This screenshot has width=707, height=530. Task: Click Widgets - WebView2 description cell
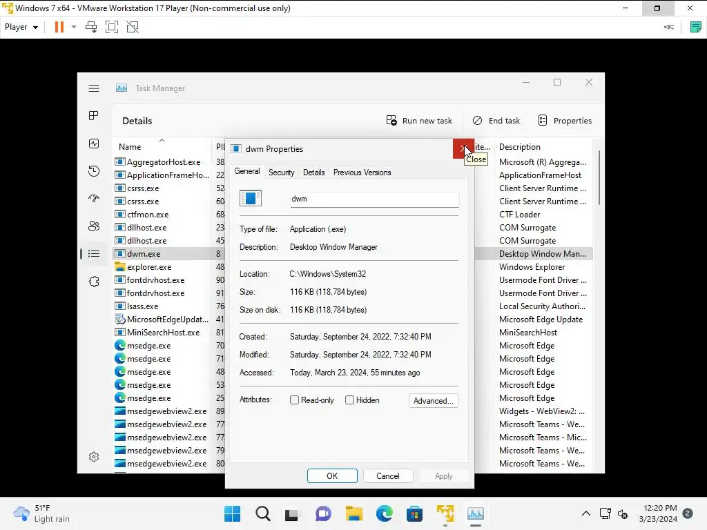(542, 411)
